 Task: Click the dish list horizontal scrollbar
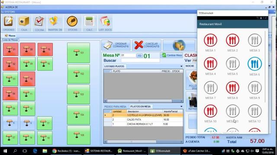(143, 101)
